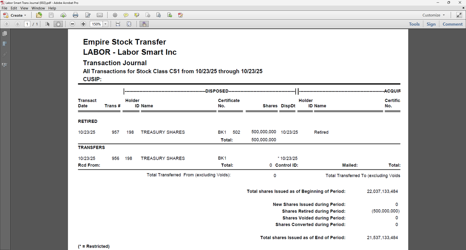Click the 150% zoom value field
The height and width of the screenshot is (250, 466).
tap(96, 24)
